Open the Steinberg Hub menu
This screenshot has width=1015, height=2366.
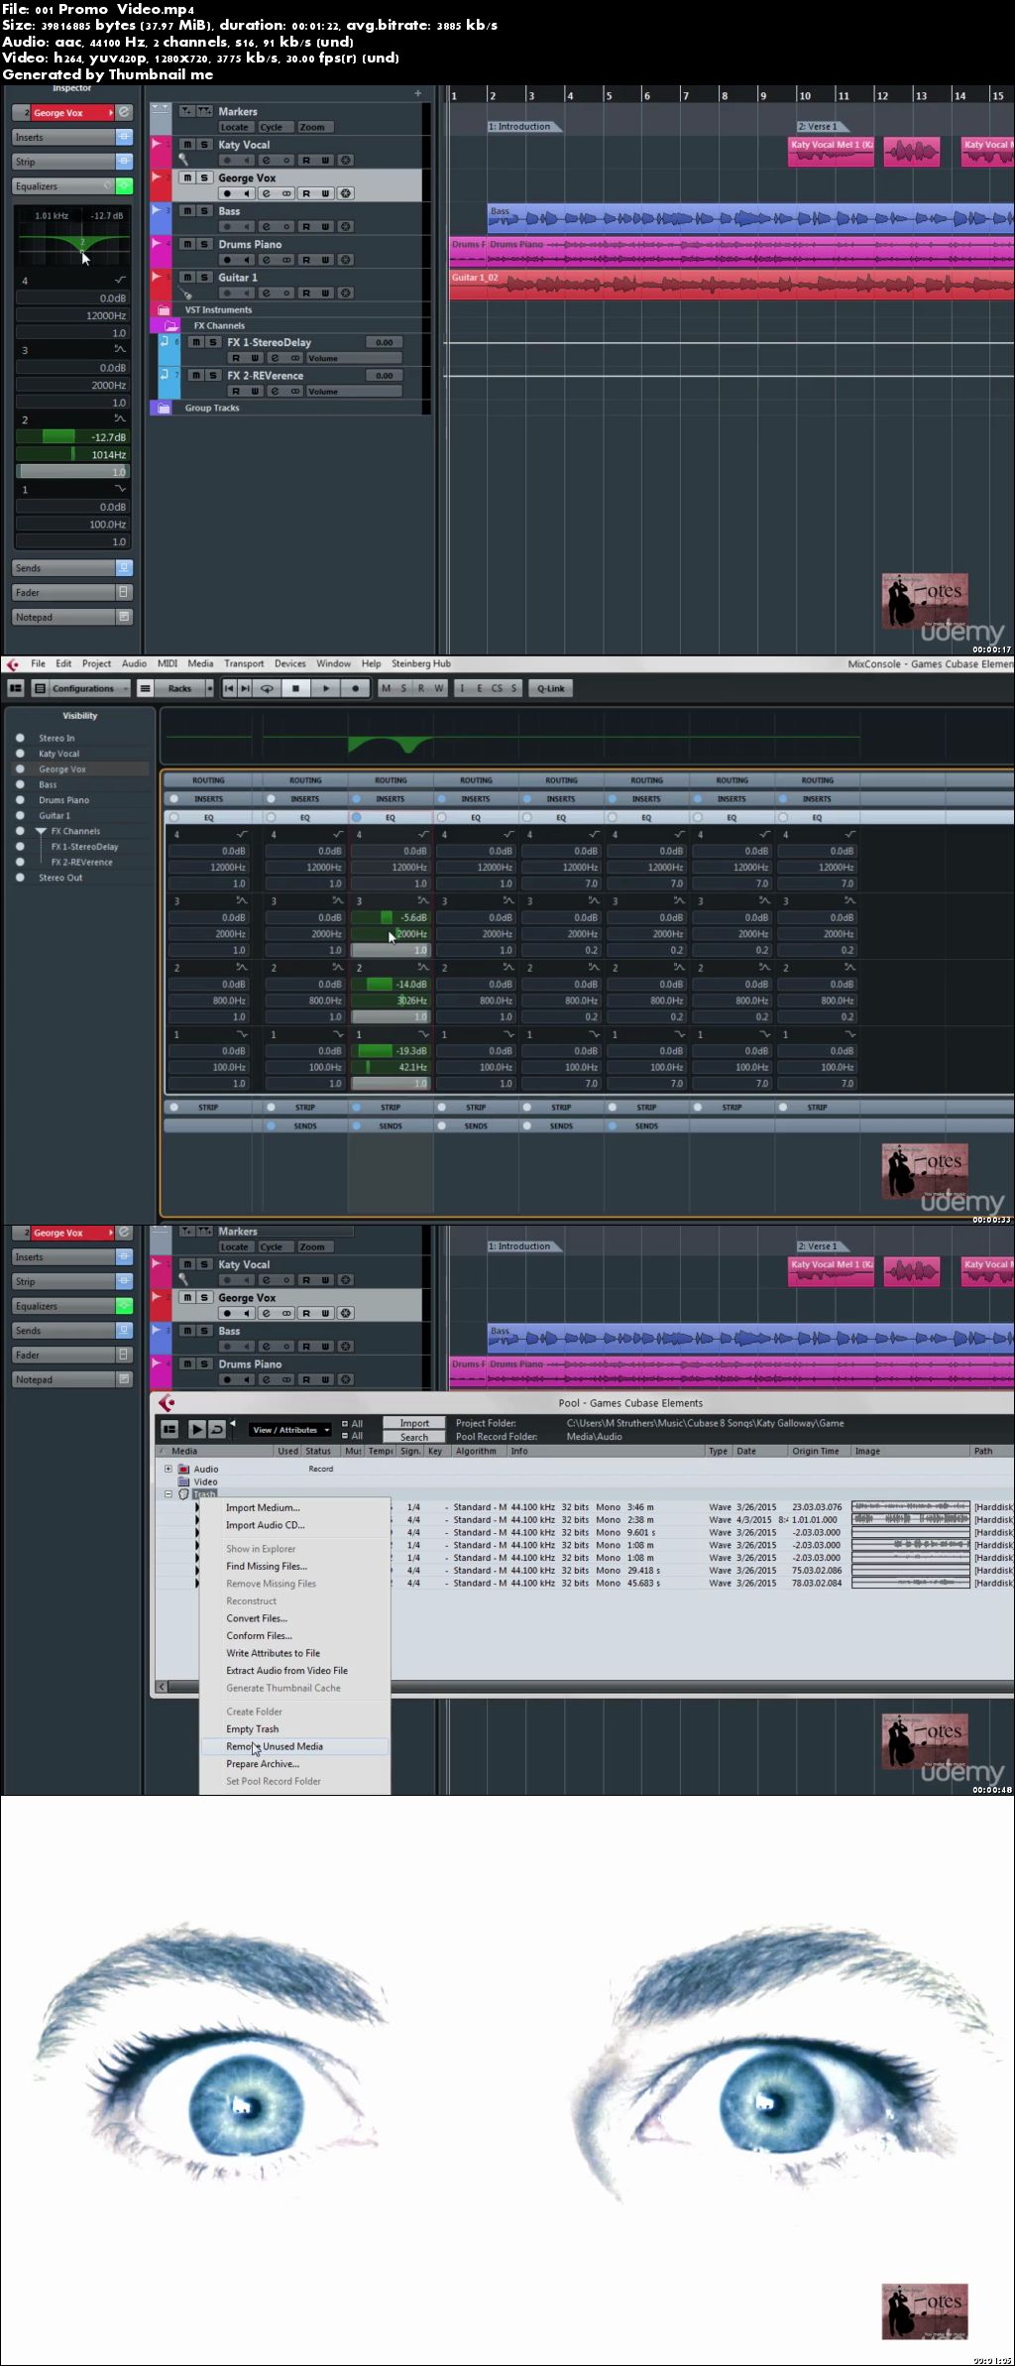click(x=420, y=663)
